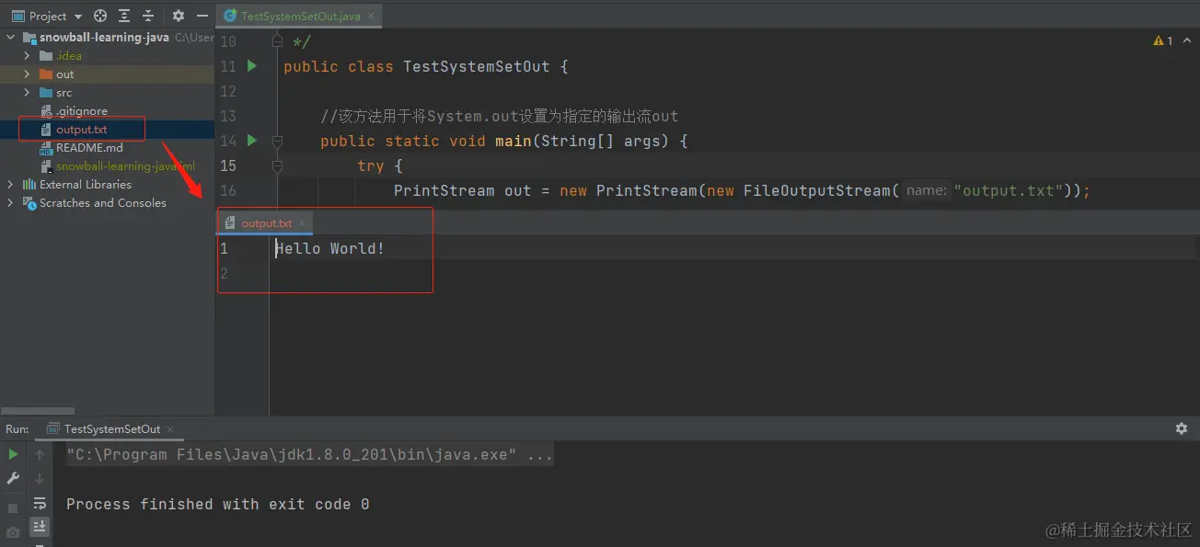
Task: Fold the try block at line 15
Action: coord(277,165)
